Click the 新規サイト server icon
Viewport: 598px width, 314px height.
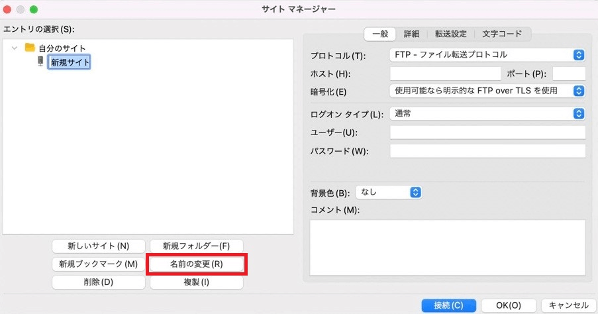point(41,62)
